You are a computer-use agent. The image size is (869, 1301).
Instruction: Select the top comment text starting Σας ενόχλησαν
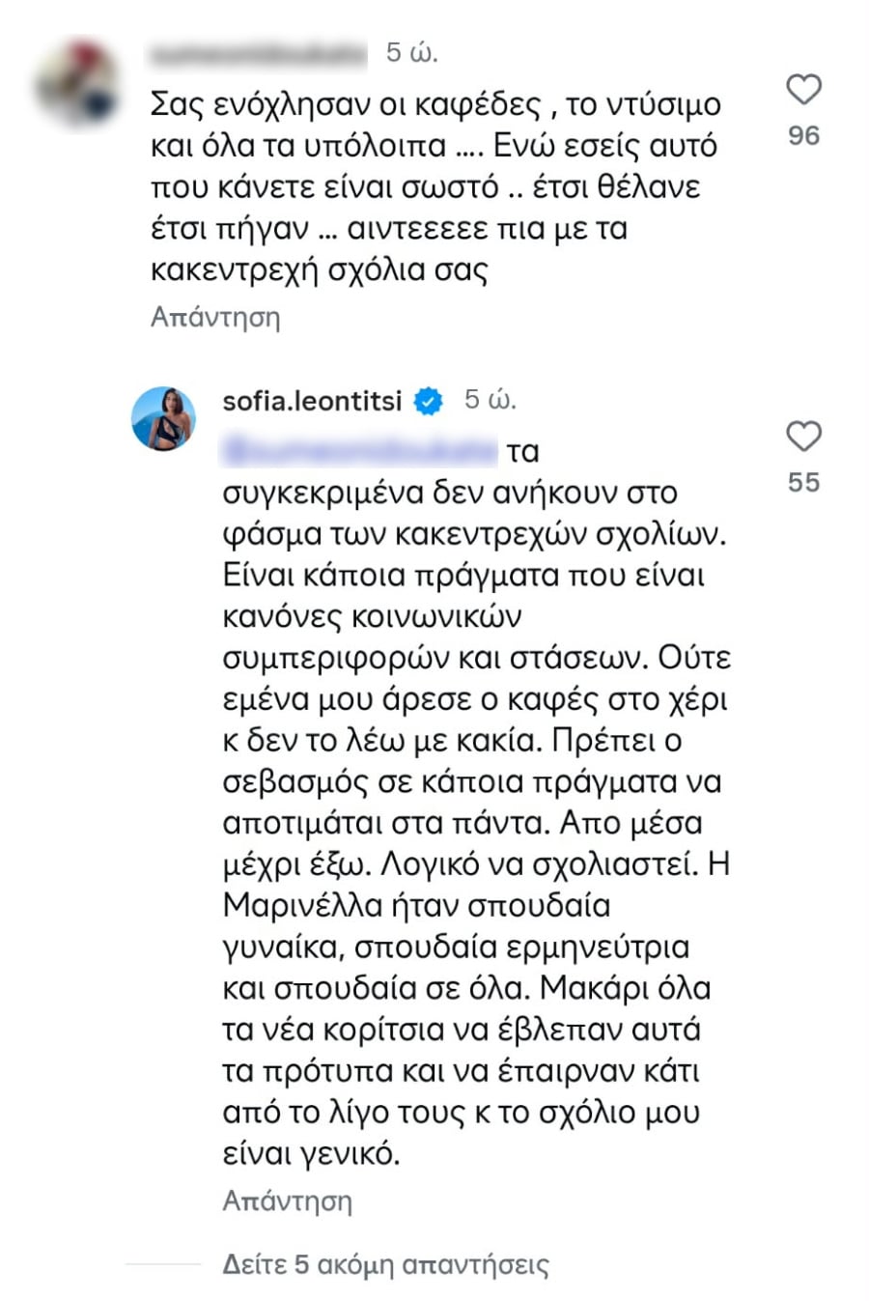point(435,104)
